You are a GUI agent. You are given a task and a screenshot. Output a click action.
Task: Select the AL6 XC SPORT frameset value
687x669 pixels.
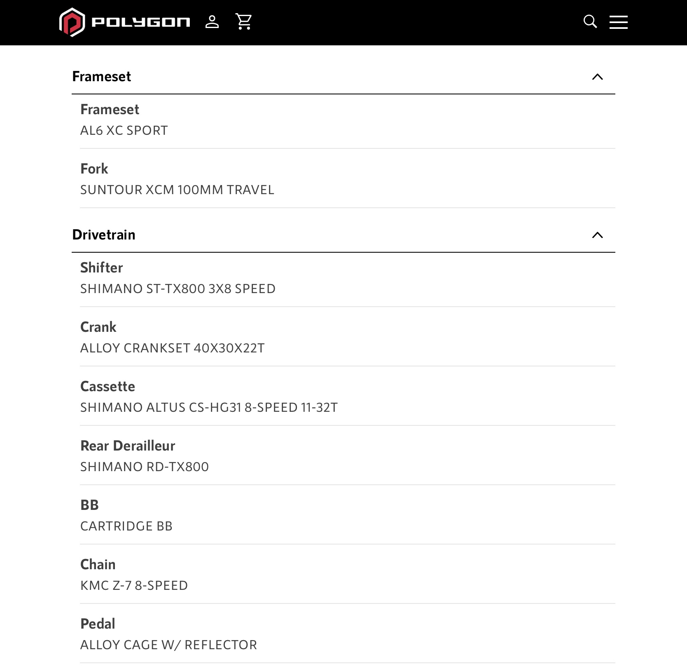click(124, 131)
